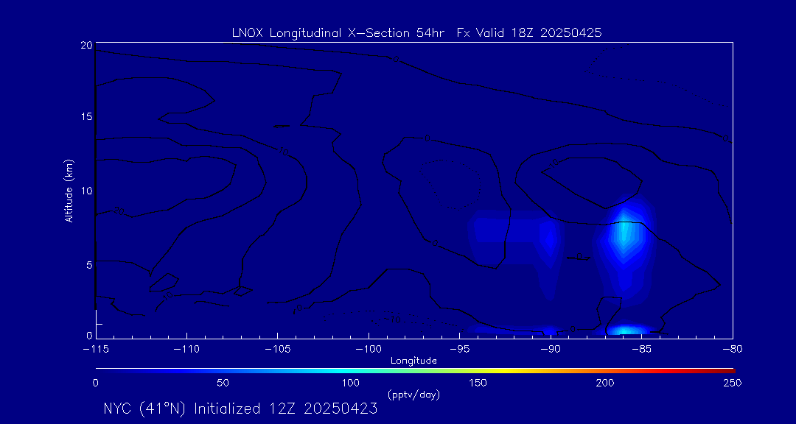This screenshot has width=796, height=424.
Task: Click the 'Longitude' axis label
Action: pyautogui.click(x=413, y=361)
